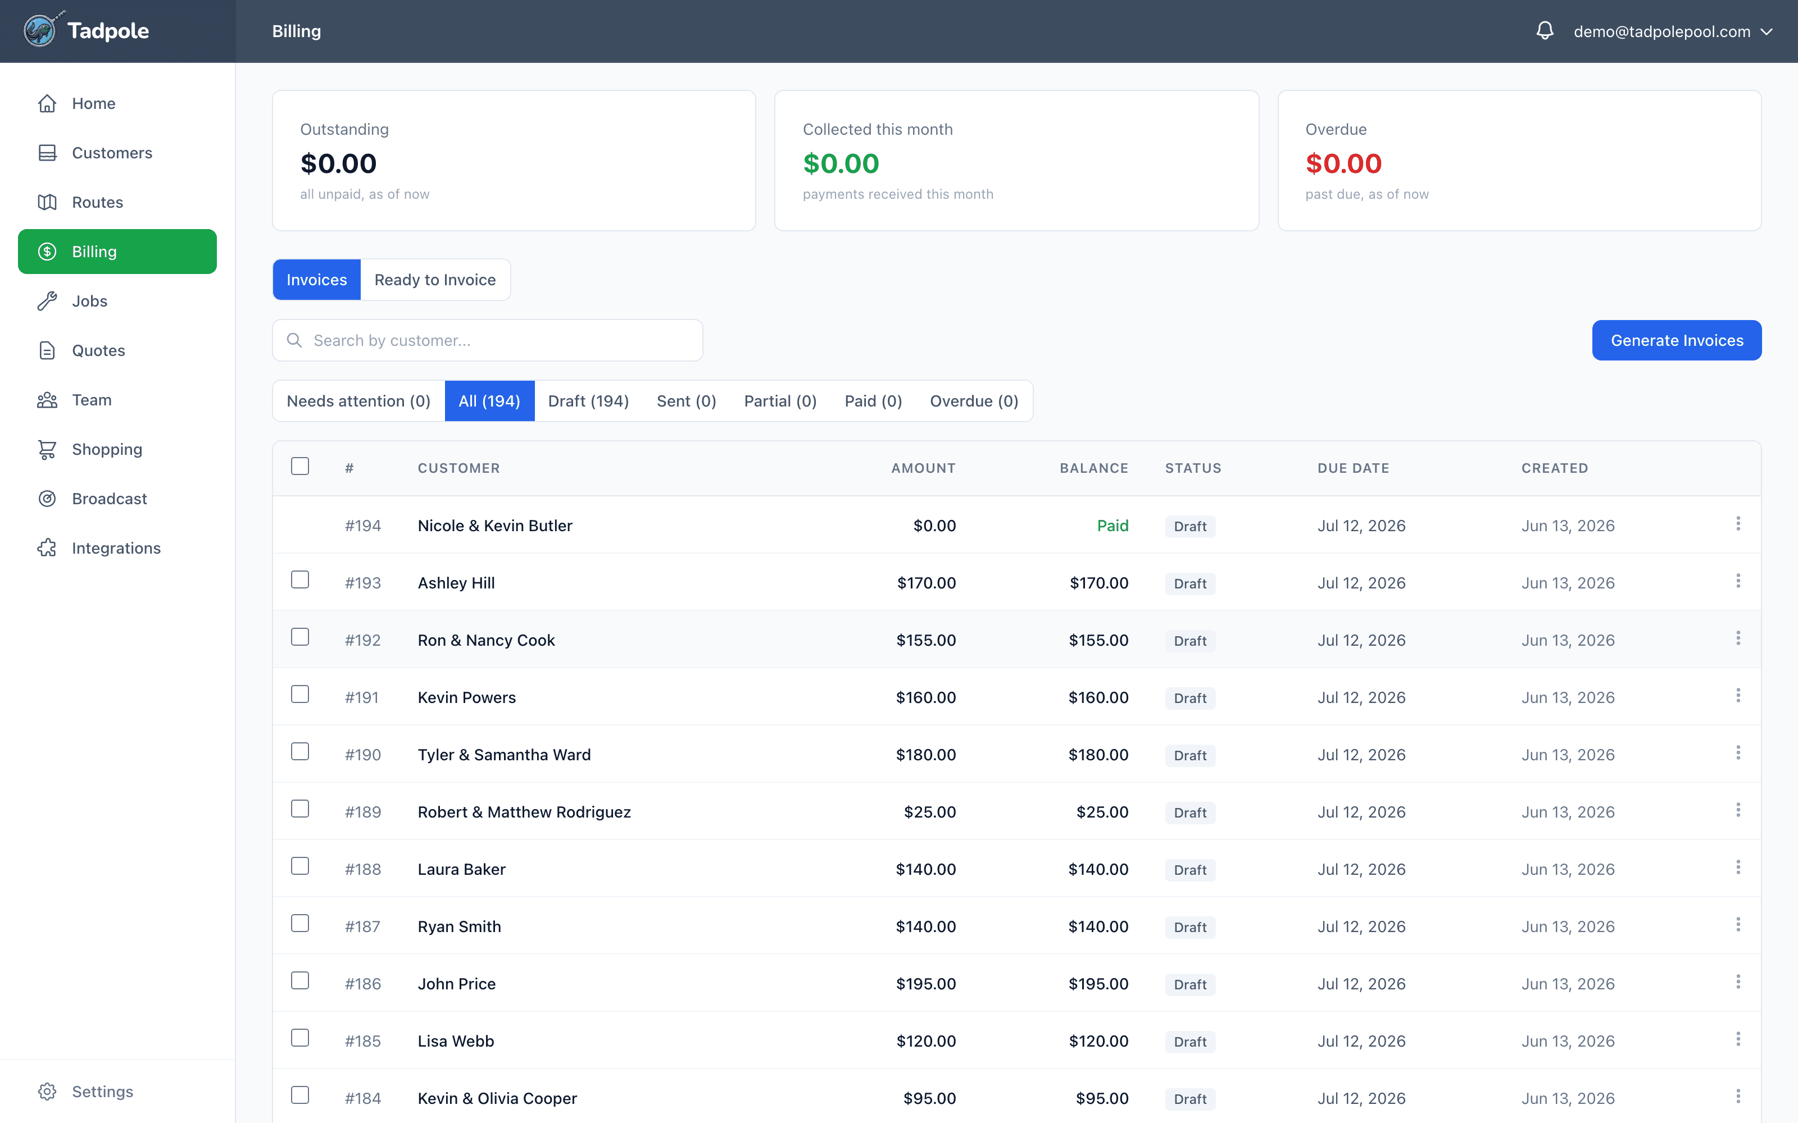This screenshot has height=1123, width=1798.
Task: Filter by Needs attention (0)
Action: (x=359, y=401)
